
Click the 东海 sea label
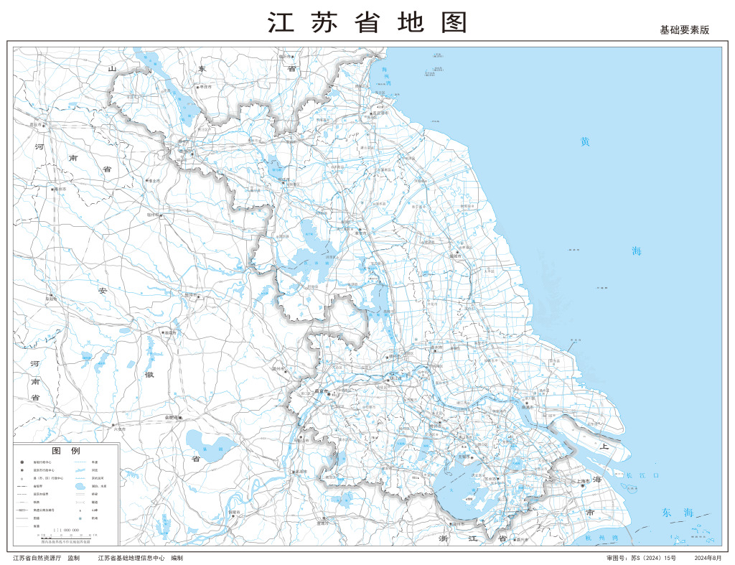(678, 513)
